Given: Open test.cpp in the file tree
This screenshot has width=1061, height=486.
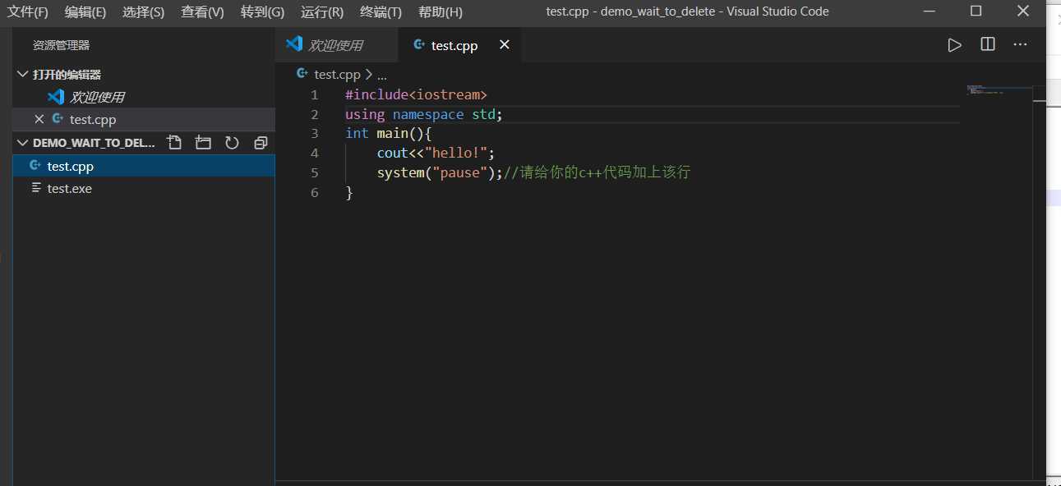Looking at the screenshot, I should 144,166.
